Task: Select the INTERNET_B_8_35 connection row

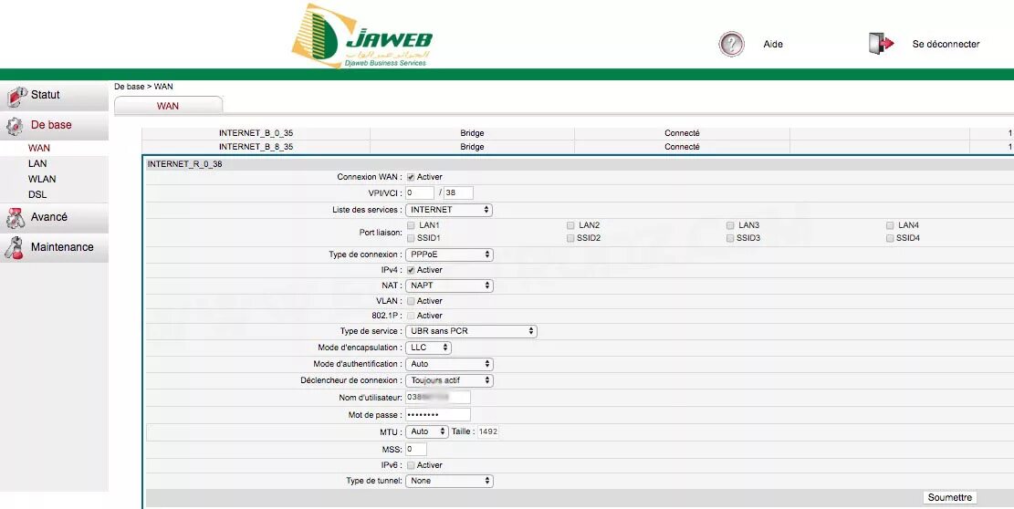Action: click(578, 147)
